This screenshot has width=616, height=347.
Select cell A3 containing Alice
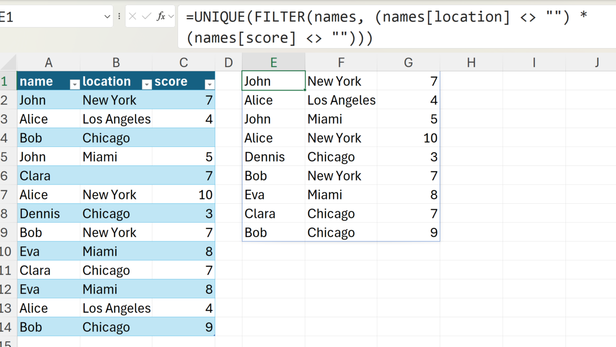[49, 119]
